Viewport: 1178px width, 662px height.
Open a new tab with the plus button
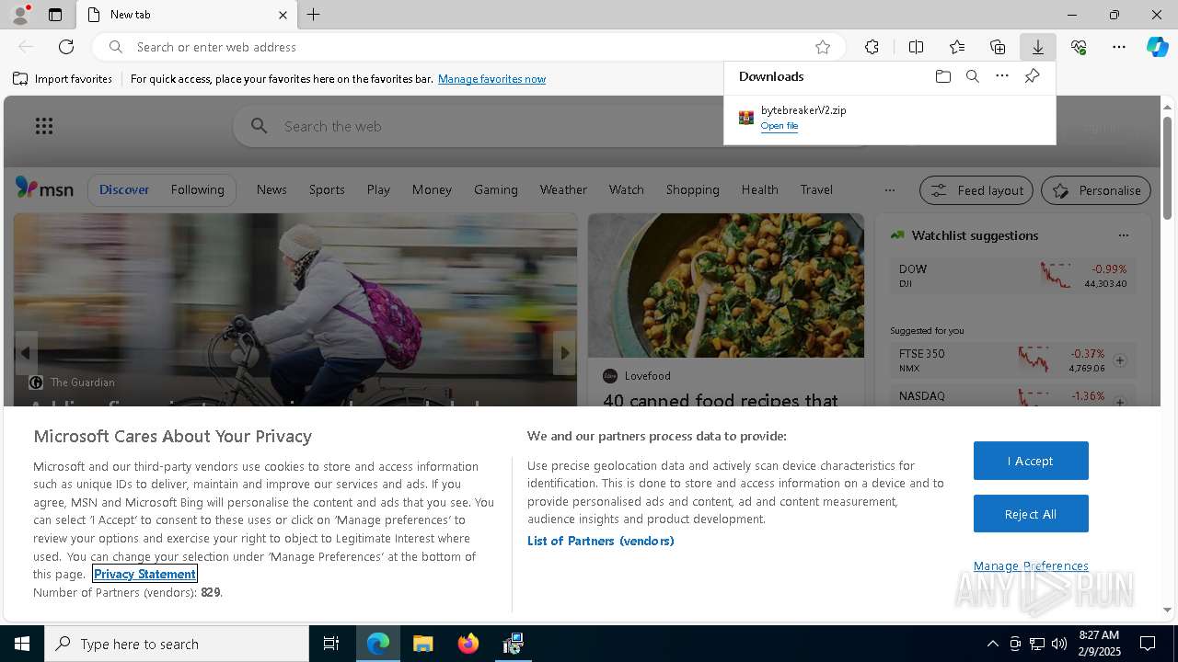pyautogui.click(x=313, y=15)
